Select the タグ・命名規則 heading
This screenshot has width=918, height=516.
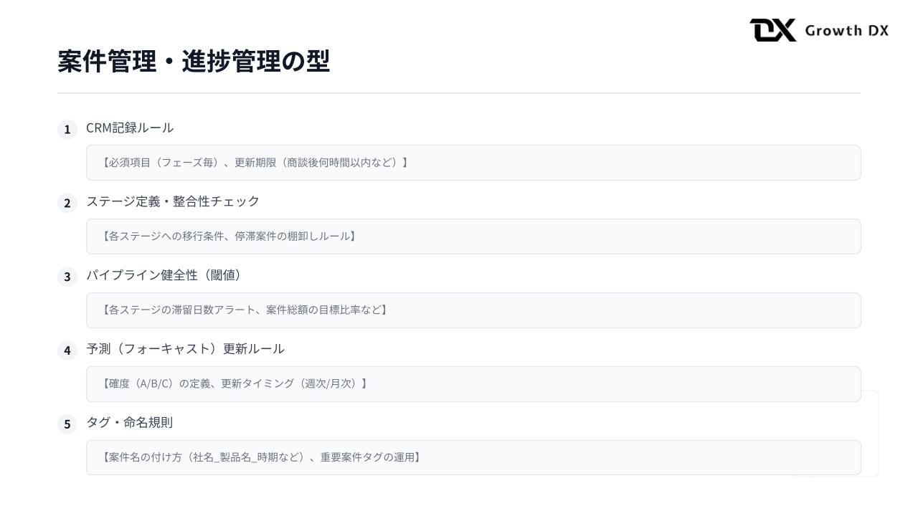coord(130,423)
